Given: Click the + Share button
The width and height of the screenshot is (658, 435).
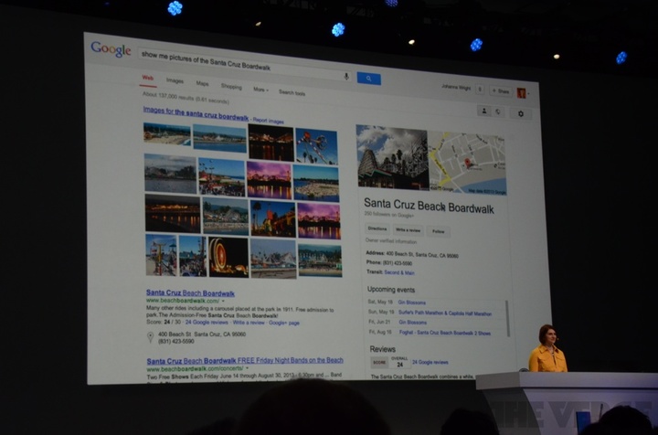Looking at the screenshot, I should coord(501,91).
